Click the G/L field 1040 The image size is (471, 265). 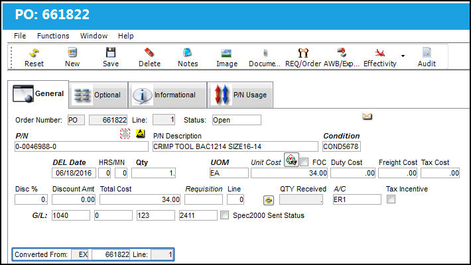pyautogui.click(x=71, y=215)
